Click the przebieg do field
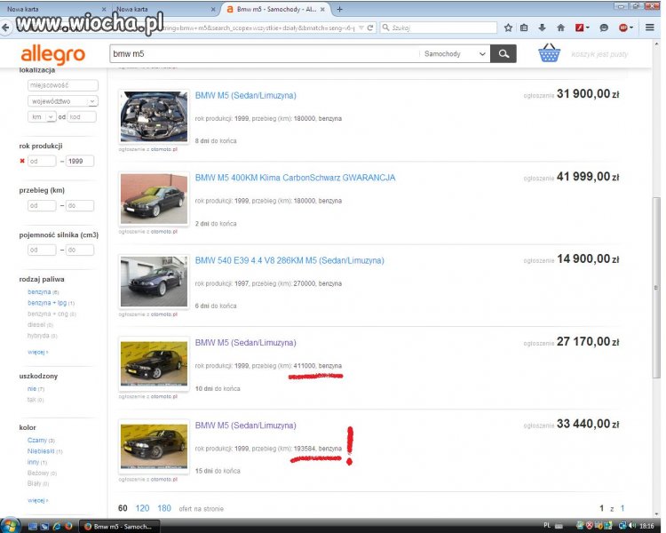Viewport: 666px width, 533px height. point(80,206)
